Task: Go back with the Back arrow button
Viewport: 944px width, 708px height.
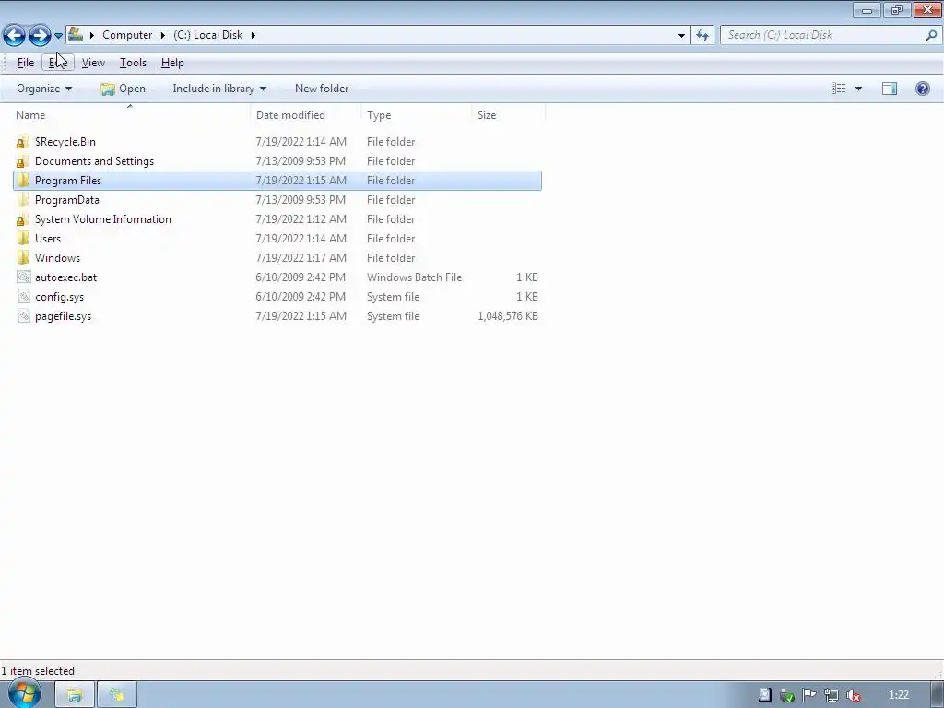Action: click(x=15, y=36)
